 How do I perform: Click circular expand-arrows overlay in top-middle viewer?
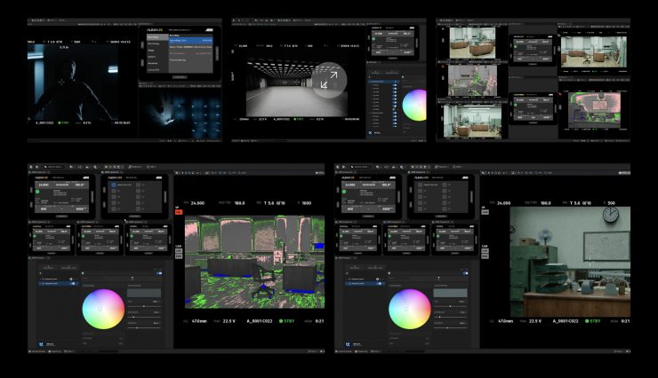[x=329, y=80]
